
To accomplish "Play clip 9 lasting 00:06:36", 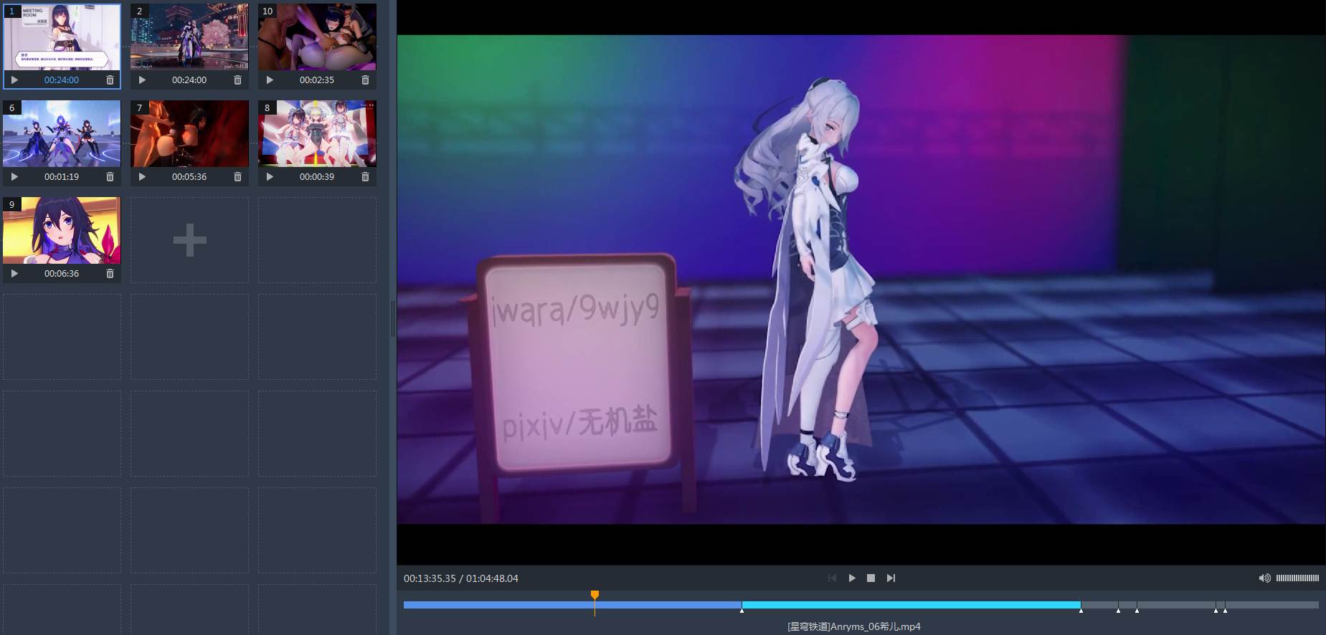I will pos(14,274).
